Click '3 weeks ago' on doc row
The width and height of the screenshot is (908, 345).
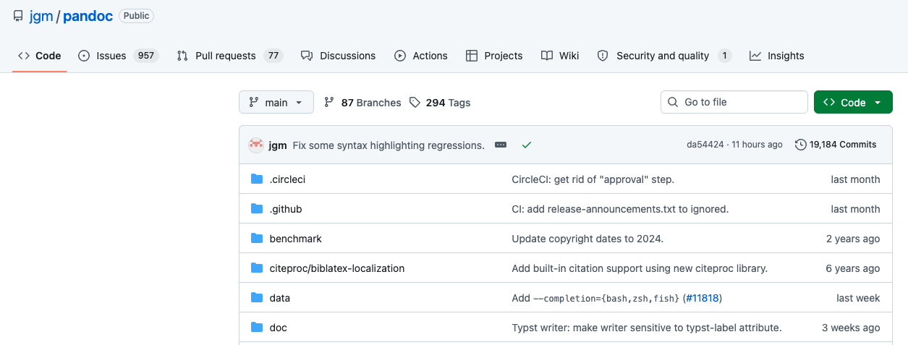pyautogui.click(x=851, y=328)
